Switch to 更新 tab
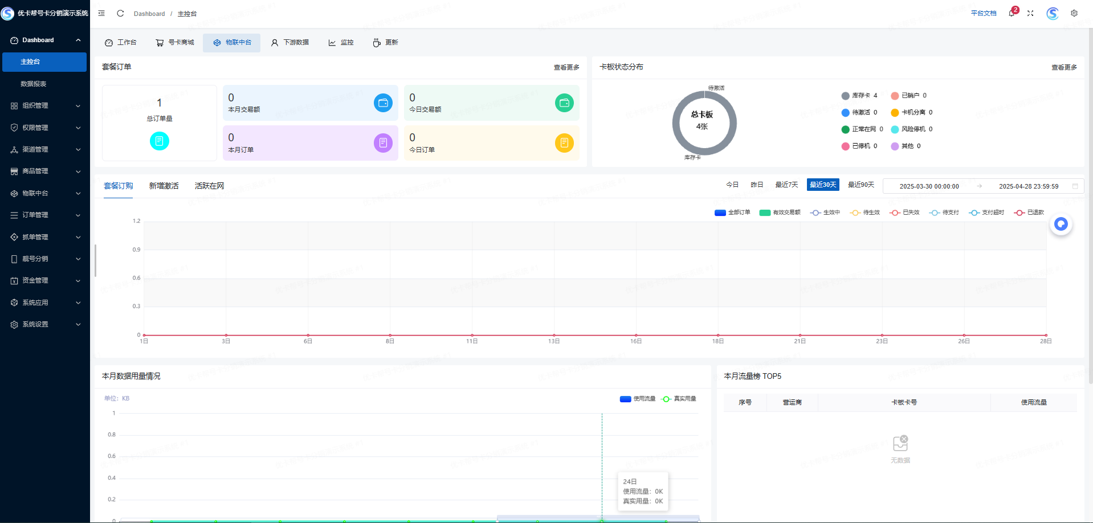1093x523 pixels. point(385,43)
